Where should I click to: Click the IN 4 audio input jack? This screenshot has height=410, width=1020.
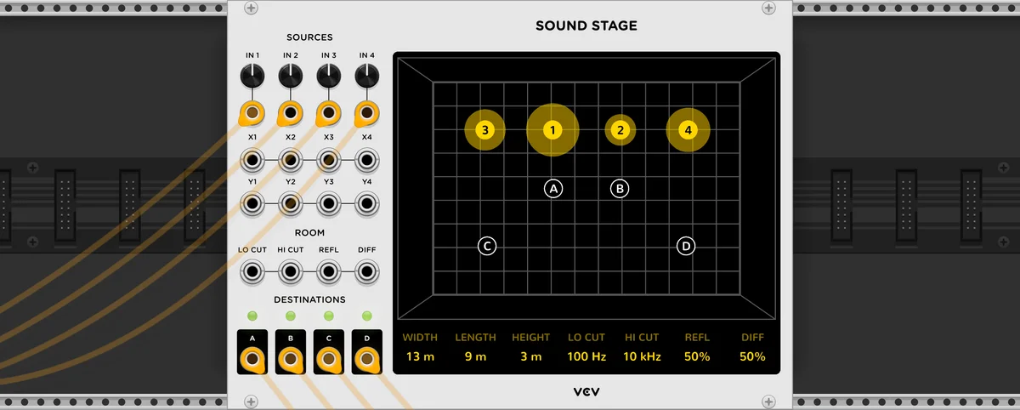coord(367,112)
